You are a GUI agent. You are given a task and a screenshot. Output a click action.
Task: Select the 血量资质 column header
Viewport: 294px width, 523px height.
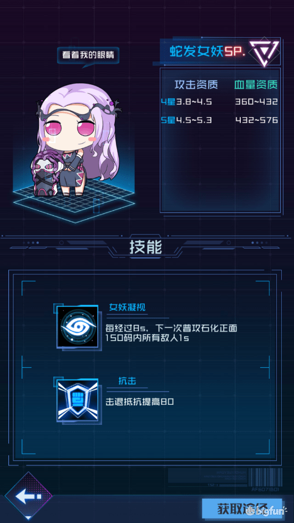(256, 85)
